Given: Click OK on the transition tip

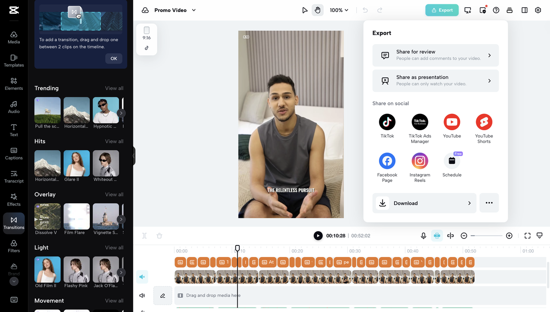Looking at the screenshot, I should [113, 58].
